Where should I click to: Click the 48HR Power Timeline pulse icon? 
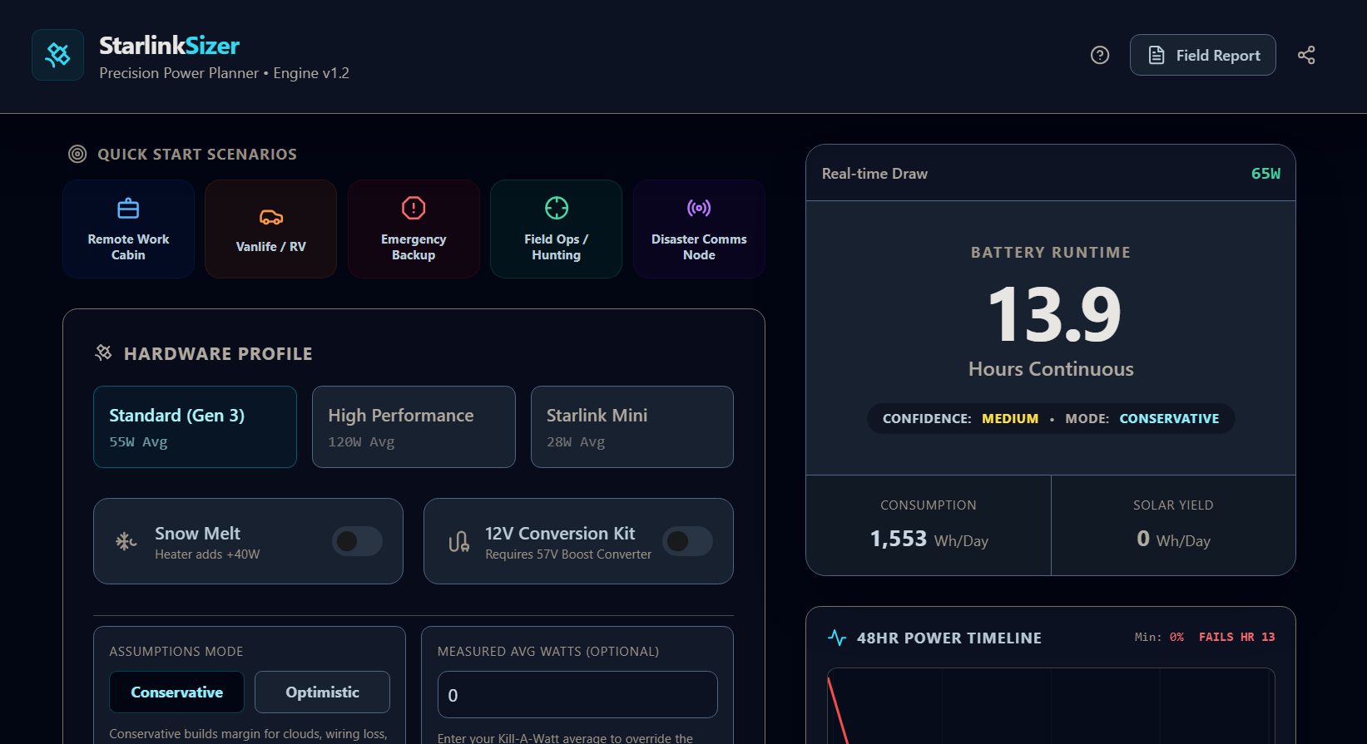point(837,638)
